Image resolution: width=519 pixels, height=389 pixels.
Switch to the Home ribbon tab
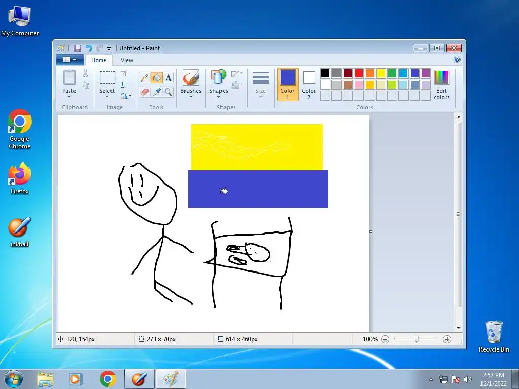point(99,60)
